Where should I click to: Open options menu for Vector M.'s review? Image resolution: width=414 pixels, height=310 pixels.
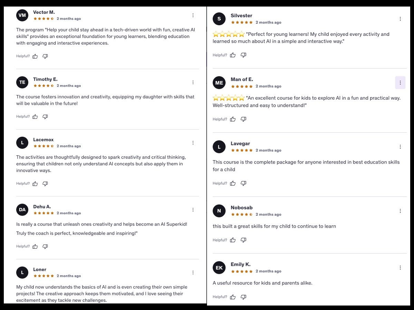(x=193, y=15)
